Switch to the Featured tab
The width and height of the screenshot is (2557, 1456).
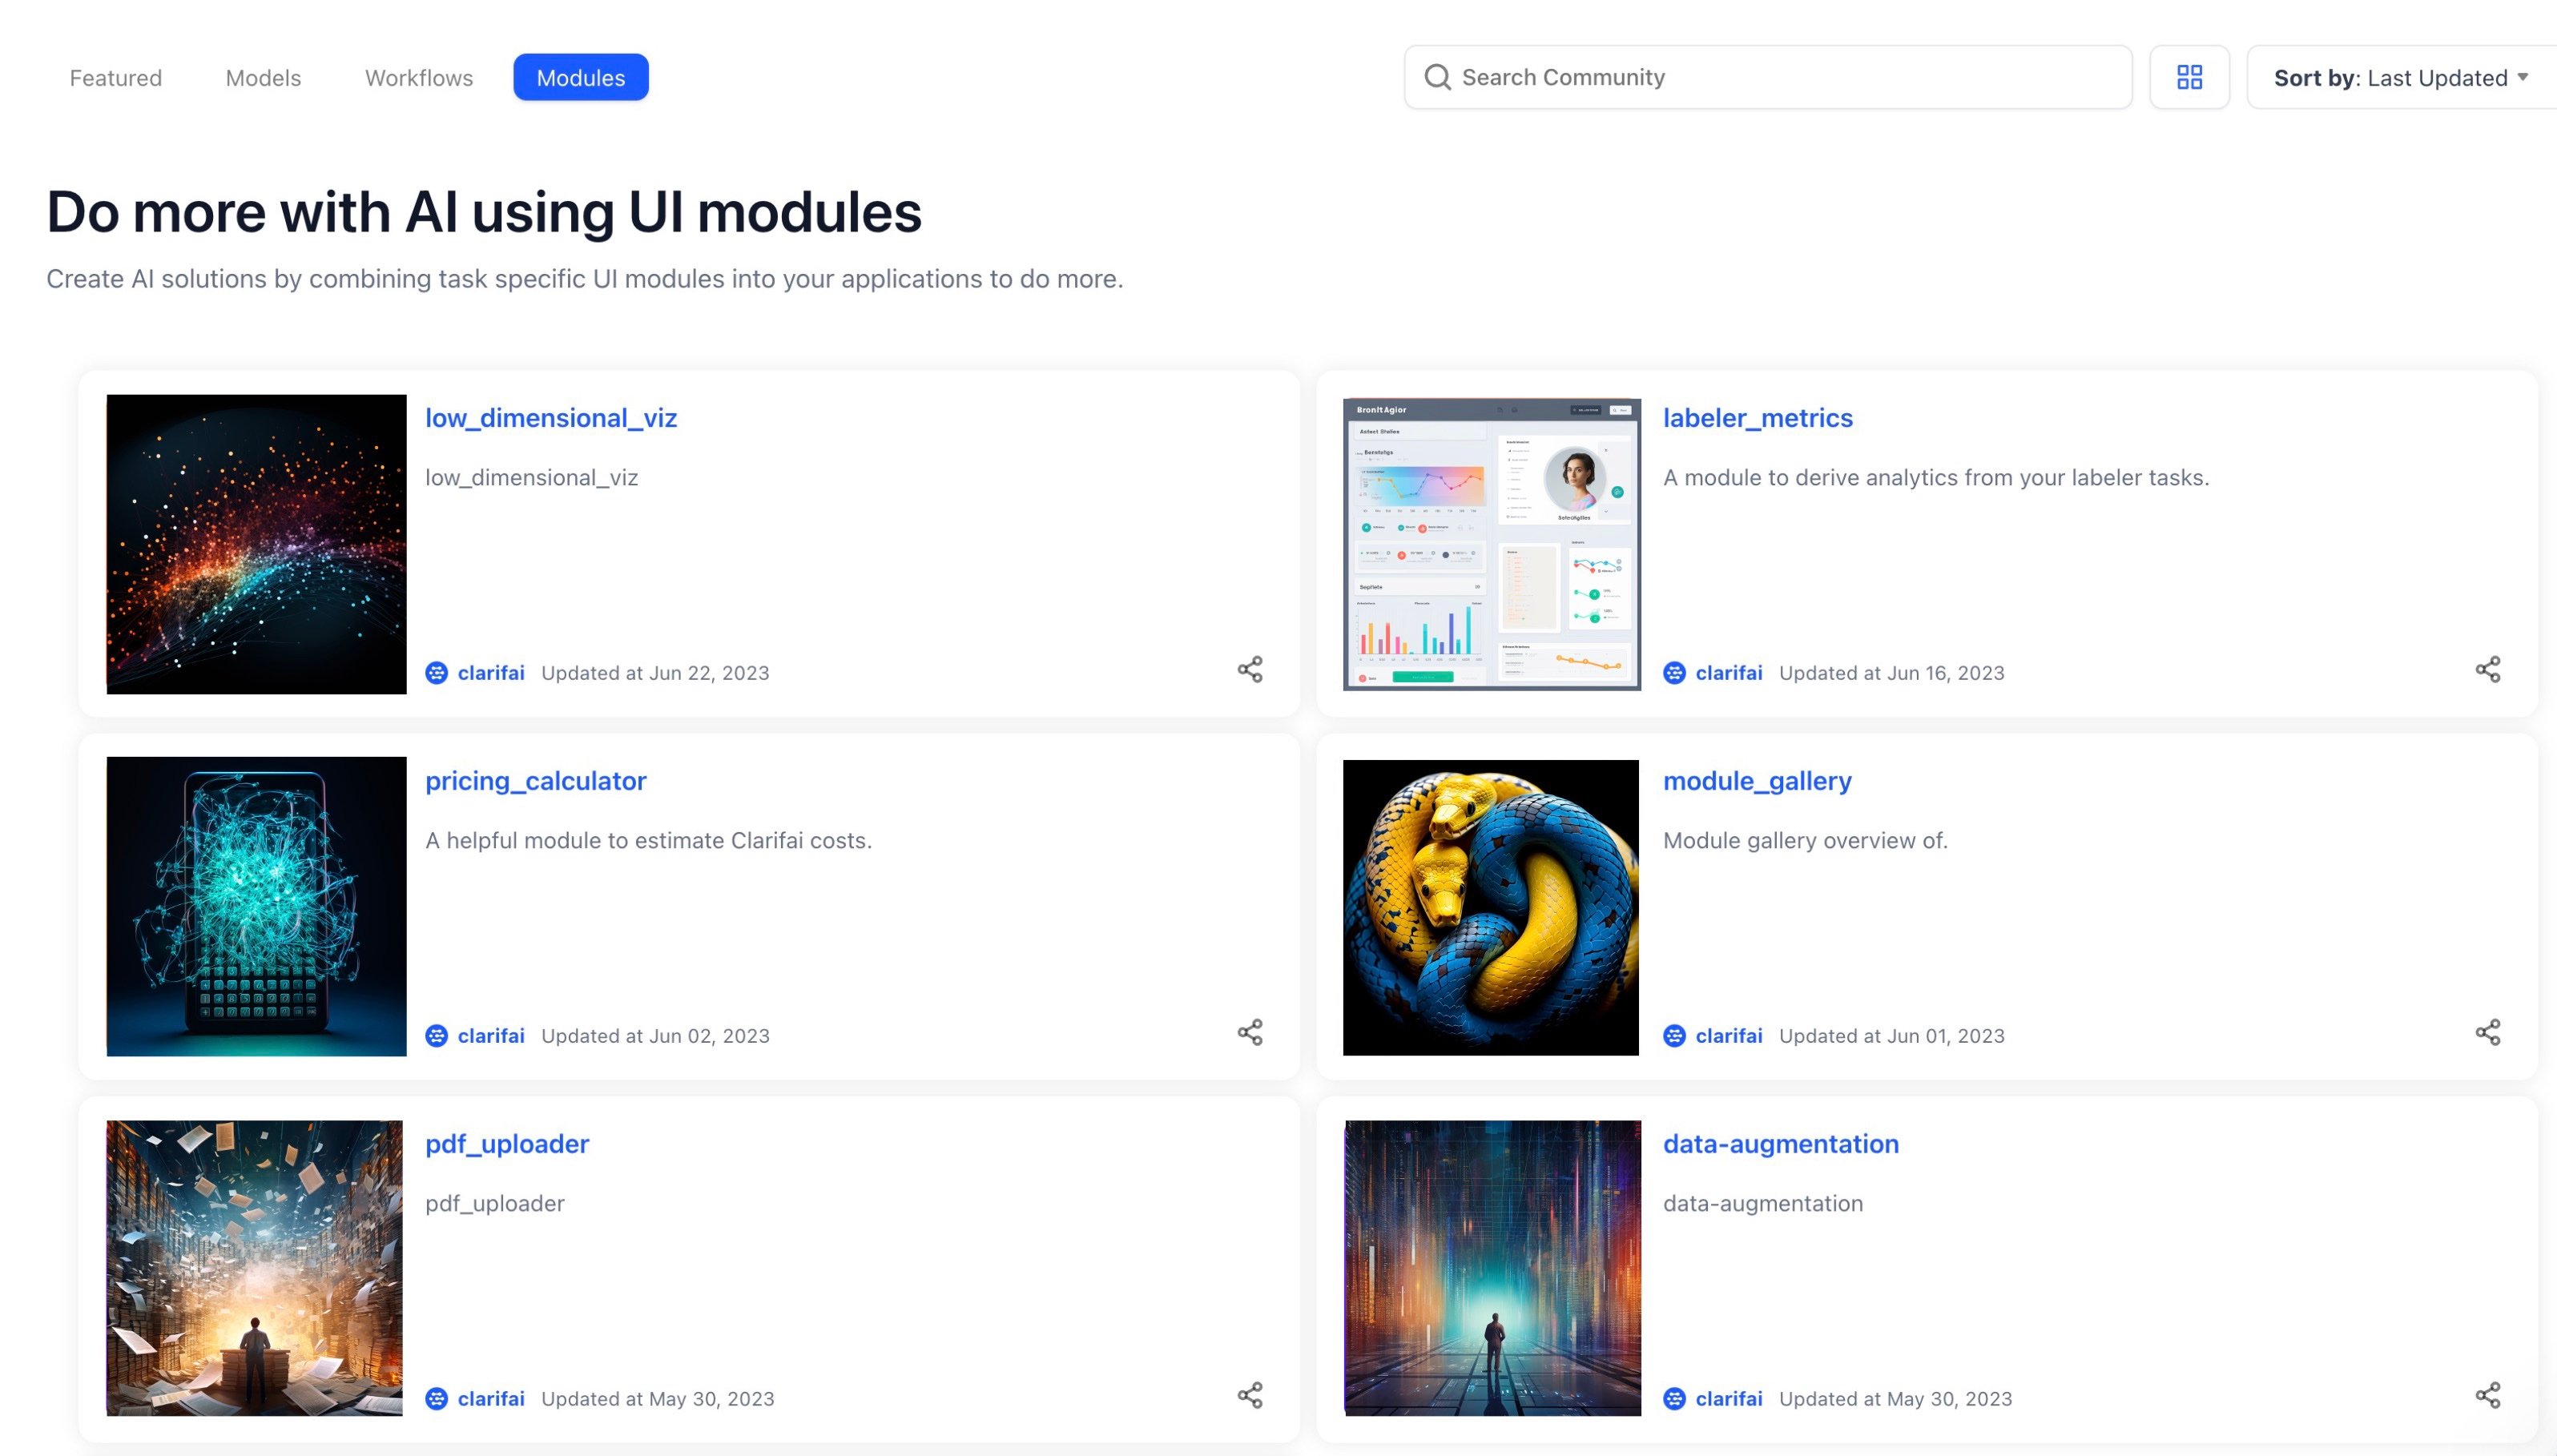pyautogui.click(x=115, y=78)
